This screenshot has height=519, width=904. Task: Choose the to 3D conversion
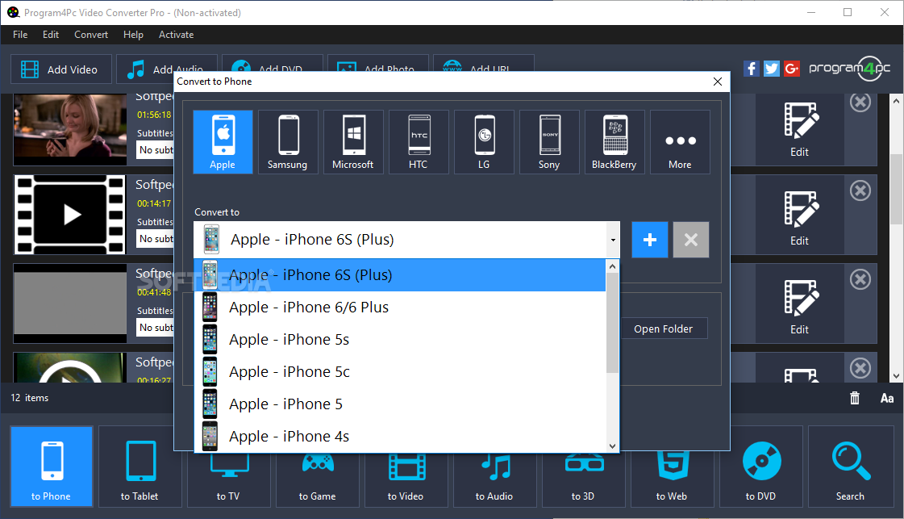point(584,479)
